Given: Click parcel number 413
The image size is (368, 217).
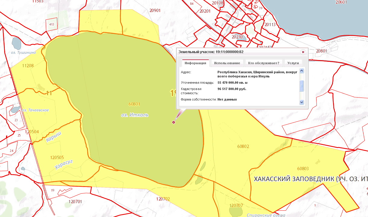Looking at the screenshot, I should (x=51, y=24).
